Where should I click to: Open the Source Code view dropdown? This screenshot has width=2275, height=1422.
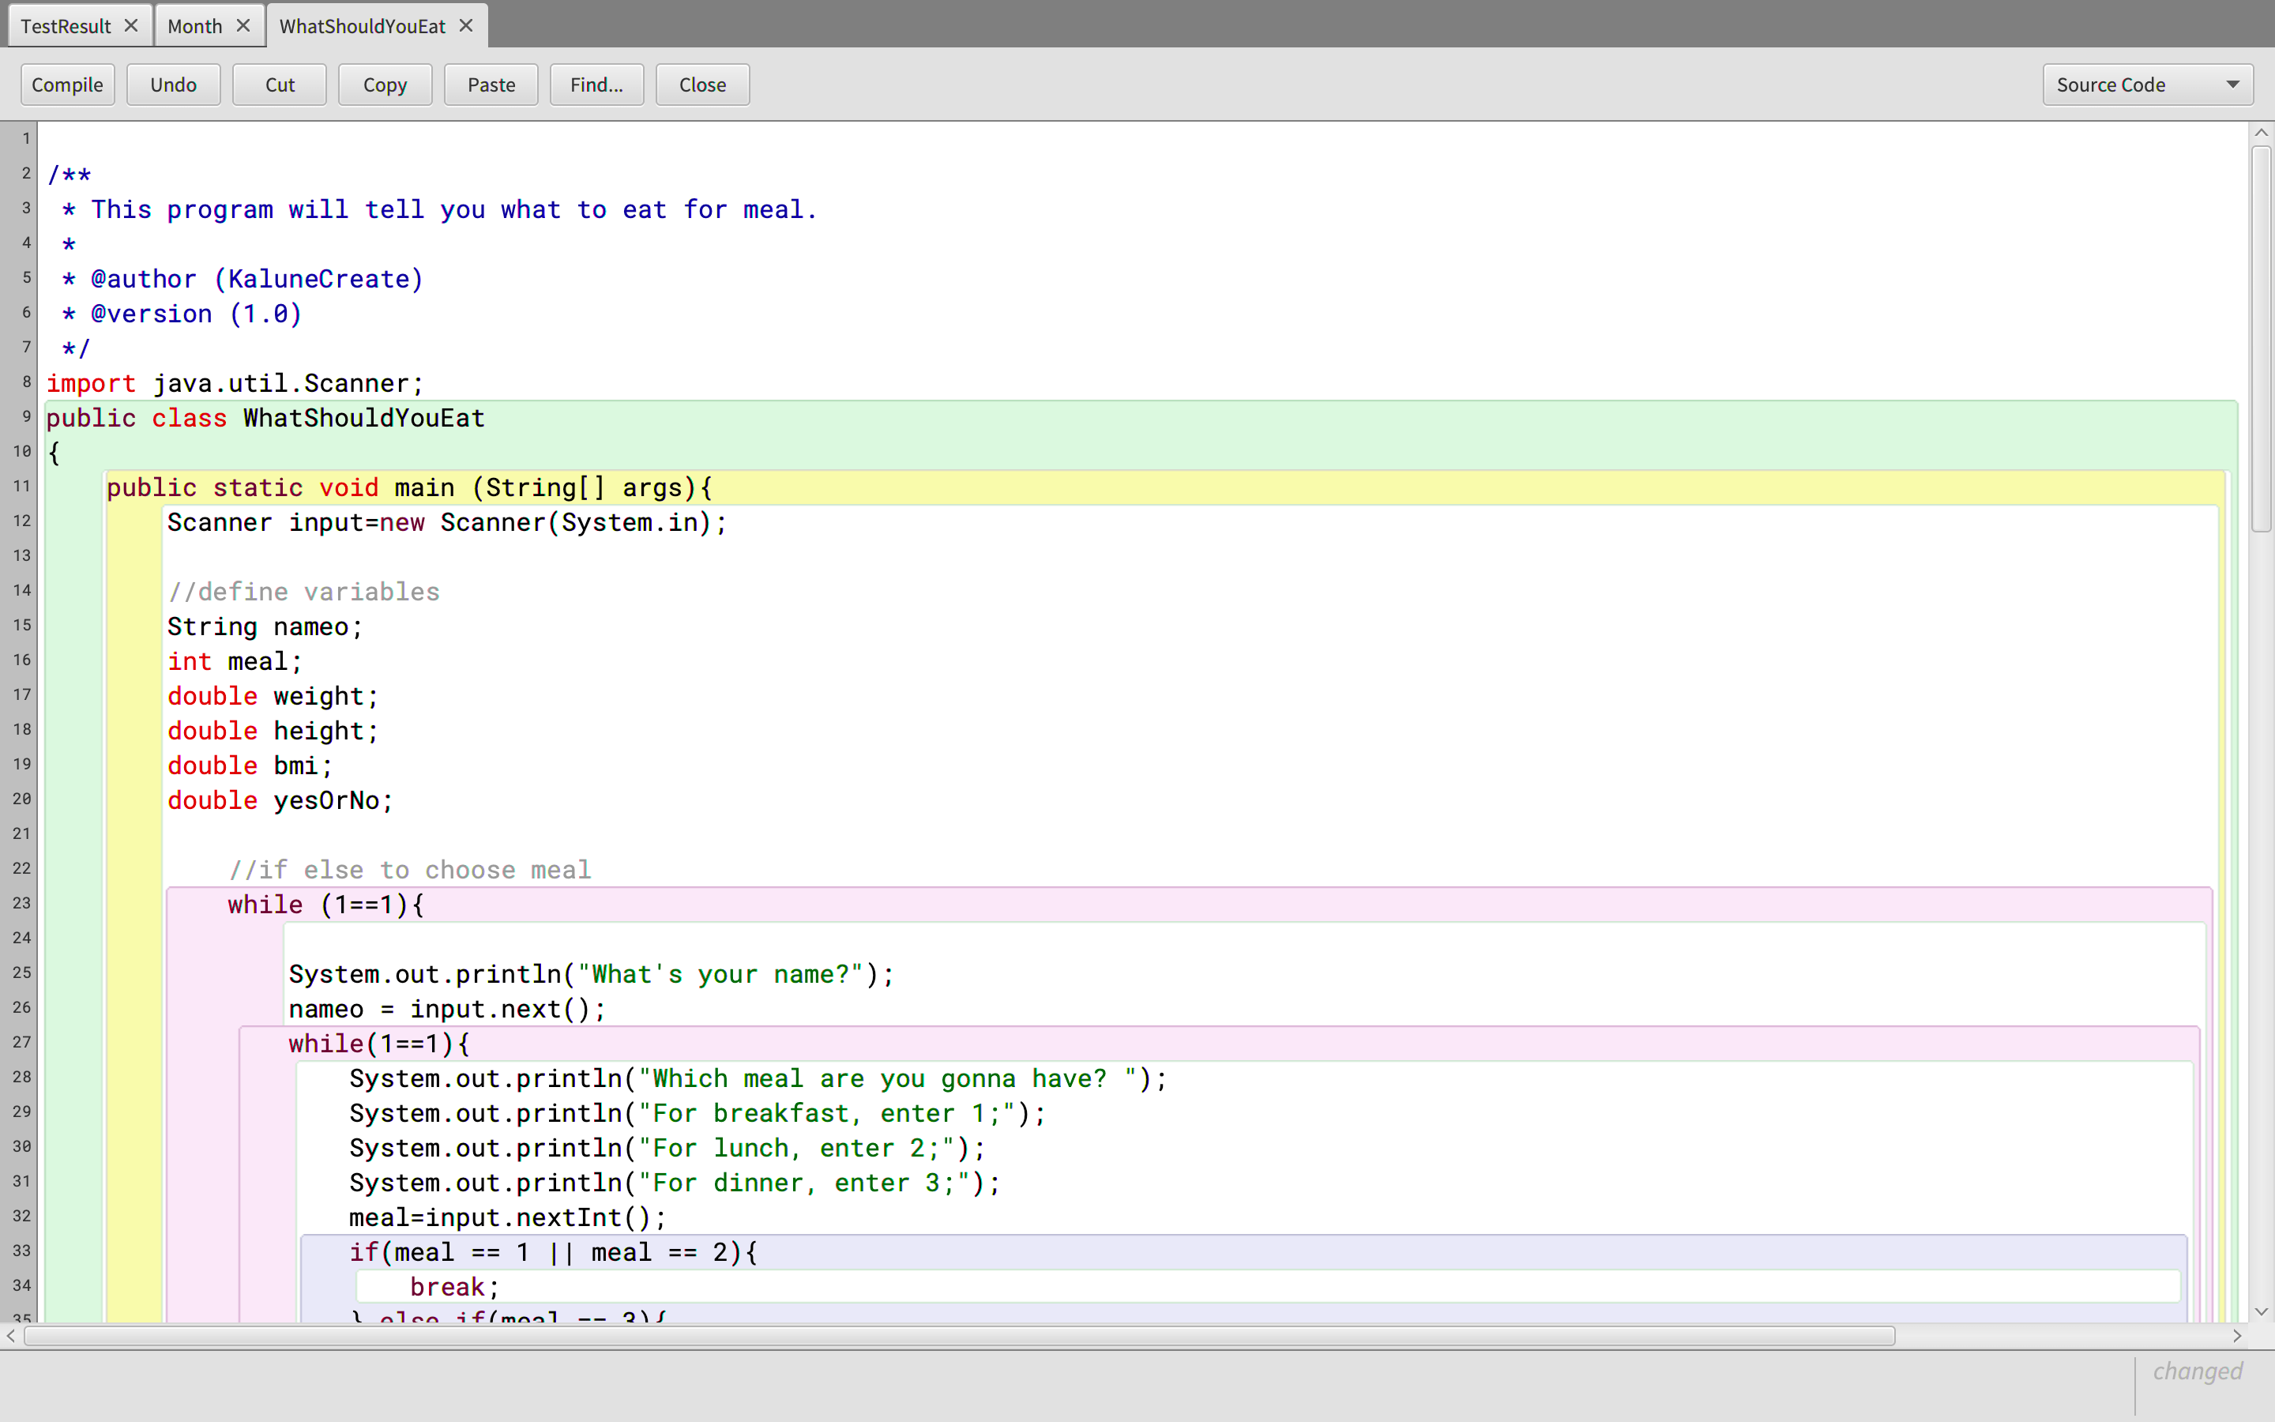(x=2147, y=85)
